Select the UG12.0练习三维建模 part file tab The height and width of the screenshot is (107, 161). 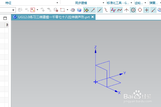pos(53,17)
